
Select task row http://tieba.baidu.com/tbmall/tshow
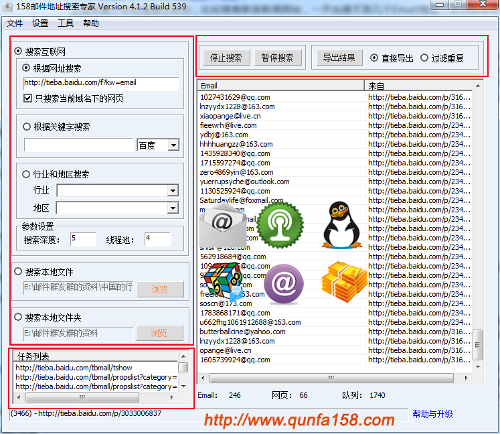[95, 368]
